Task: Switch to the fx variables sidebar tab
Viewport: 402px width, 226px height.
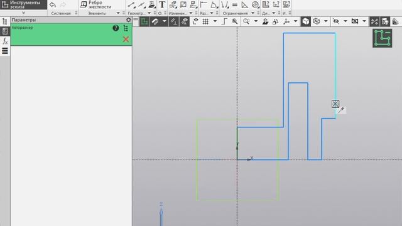Action: (5, 41)
